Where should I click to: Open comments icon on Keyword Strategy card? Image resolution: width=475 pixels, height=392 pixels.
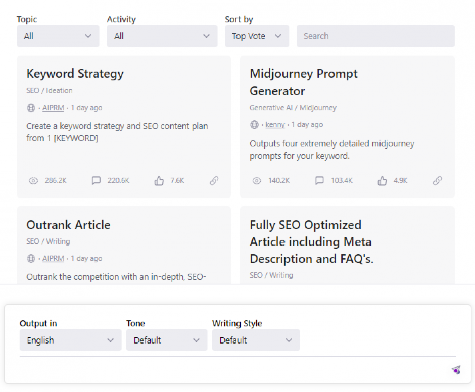[x=96, y=181]
